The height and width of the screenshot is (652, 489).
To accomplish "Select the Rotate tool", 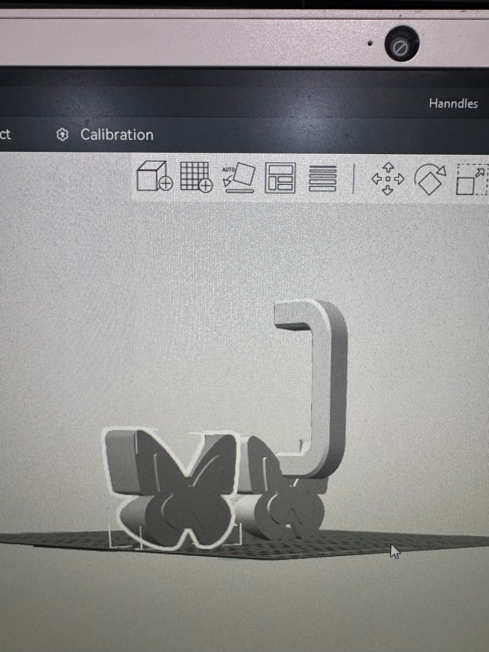I will pyautogui.click(x=430, y=179).
